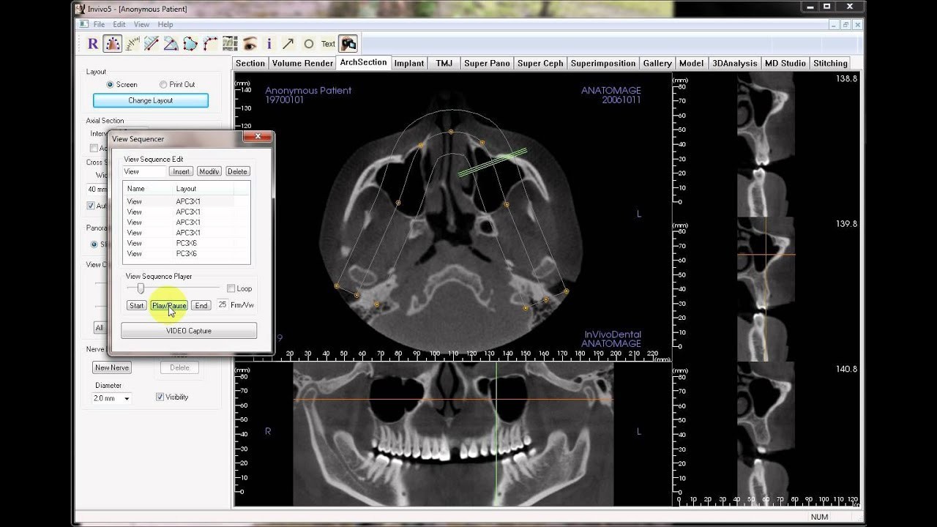Screen dimensions: 937x527
Task: Select the Panoramic Slice radio button
Action: pyautogui.click(x=94, y=244)
